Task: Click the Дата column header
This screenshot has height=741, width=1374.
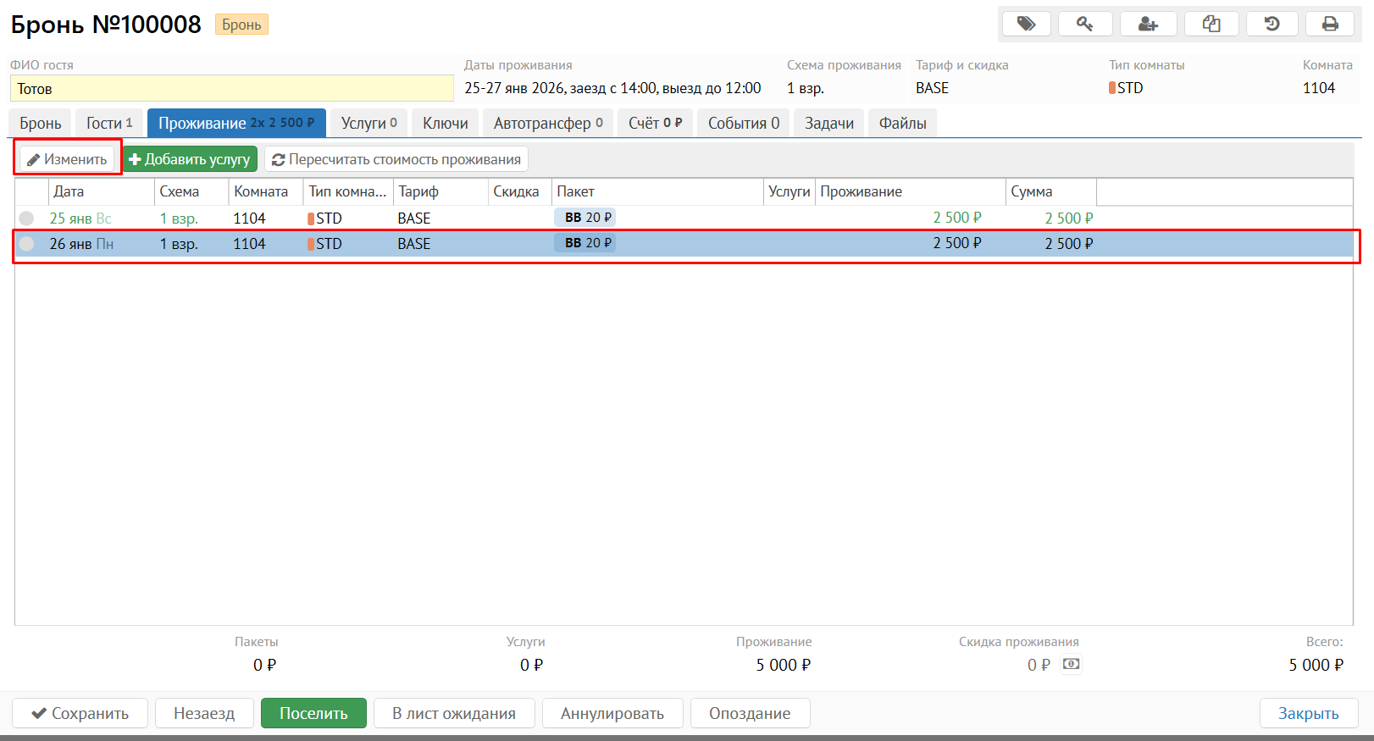Action: (x=101, y=191)
